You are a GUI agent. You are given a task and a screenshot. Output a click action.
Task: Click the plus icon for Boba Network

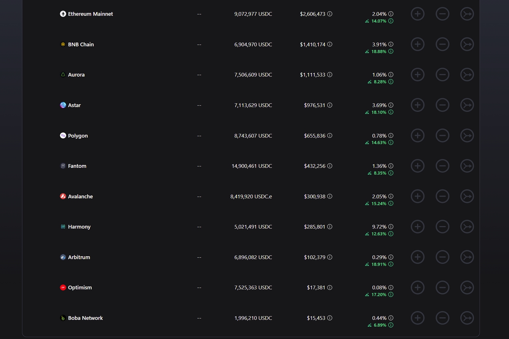coord(417,318)
